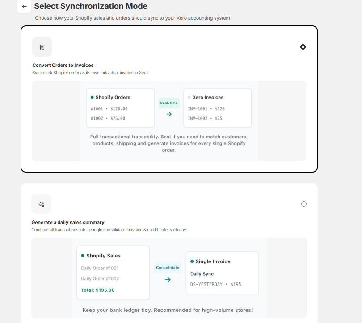Click the Select Synchronization Mode heading
The width and height of the screenshot is (362, 323).
pyautogui.click(x=91, y=6)
